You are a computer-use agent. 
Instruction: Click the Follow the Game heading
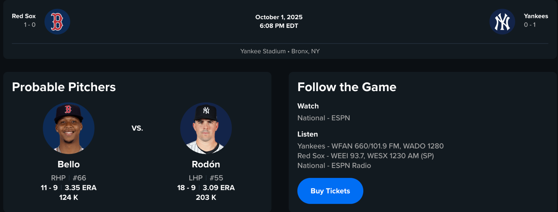click(347, 87)
